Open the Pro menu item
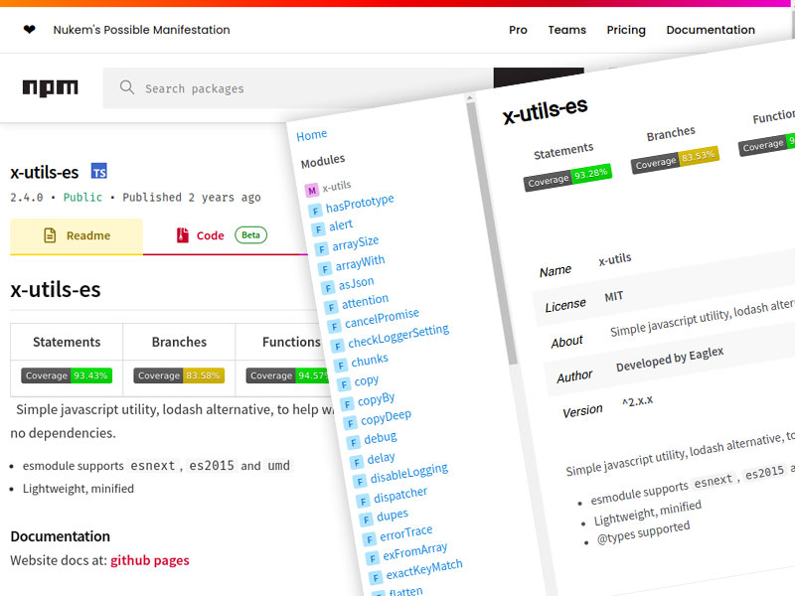The height and width of the screenshot is (596, 795). click(x=518, y=30)
